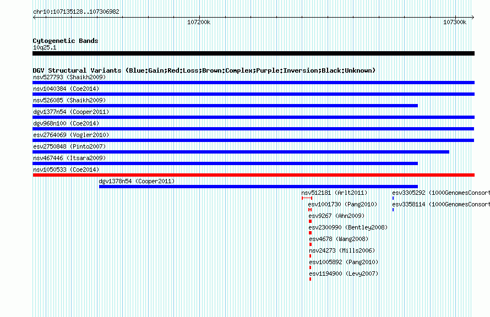Click the black 10q25.1 cytogenetic band

click(253, 53)
